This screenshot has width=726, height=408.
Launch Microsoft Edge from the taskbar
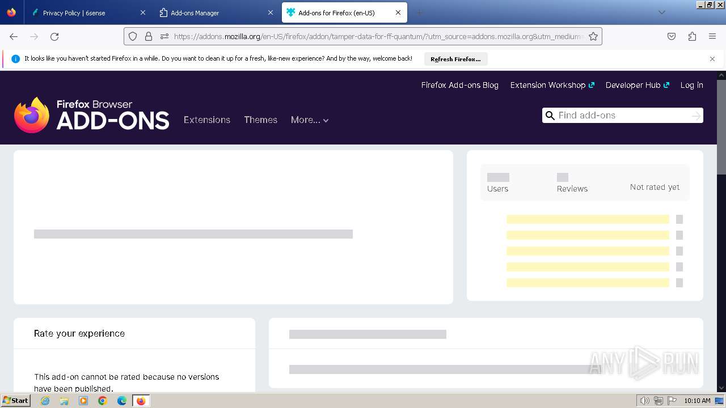point(122,401)
